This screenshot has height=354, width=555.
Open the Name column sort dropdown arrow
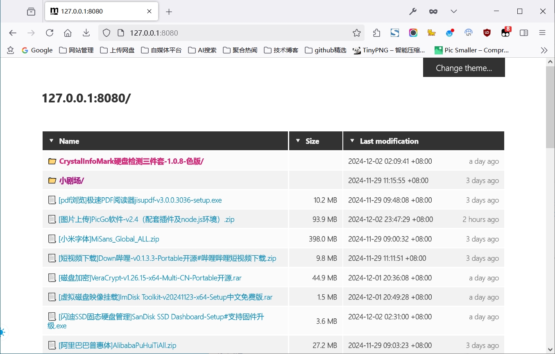52,141
